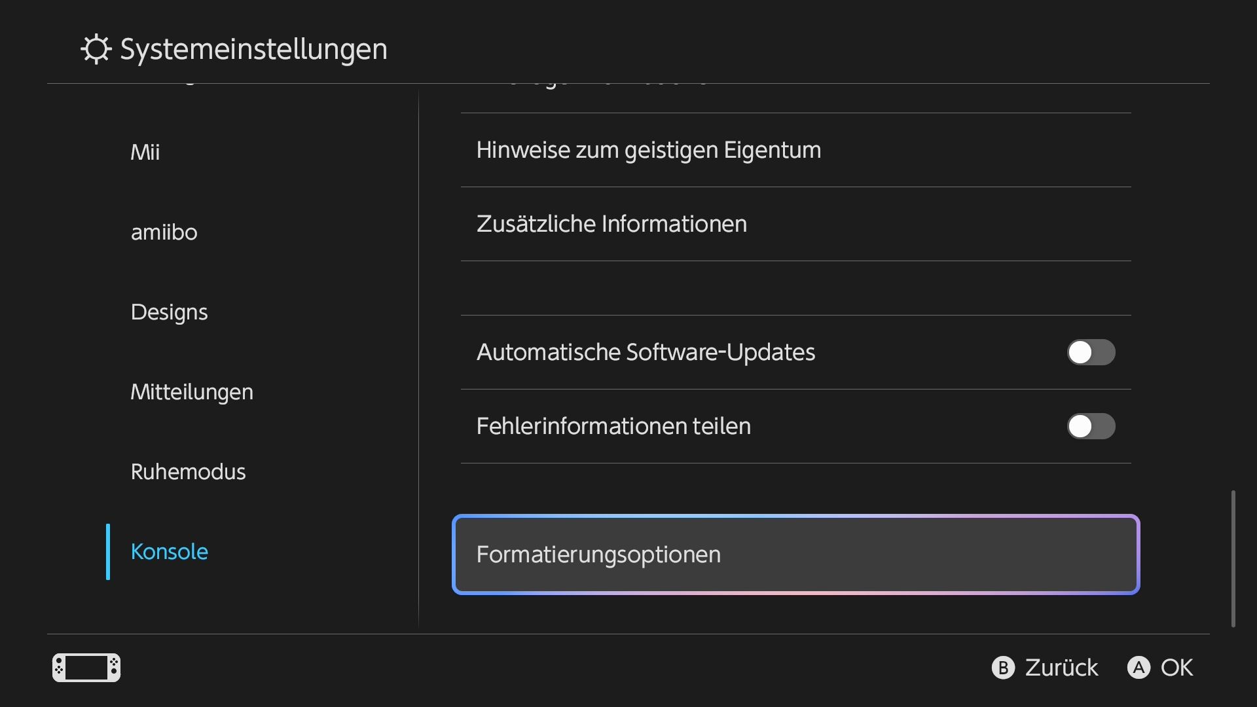
Task: Click the B button icon
Action: click(x=1003, y=668)
